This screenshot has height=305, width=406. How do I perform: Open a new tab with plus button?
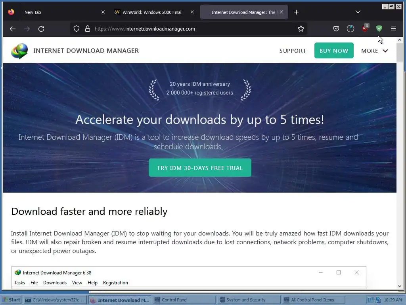[297, 12]
